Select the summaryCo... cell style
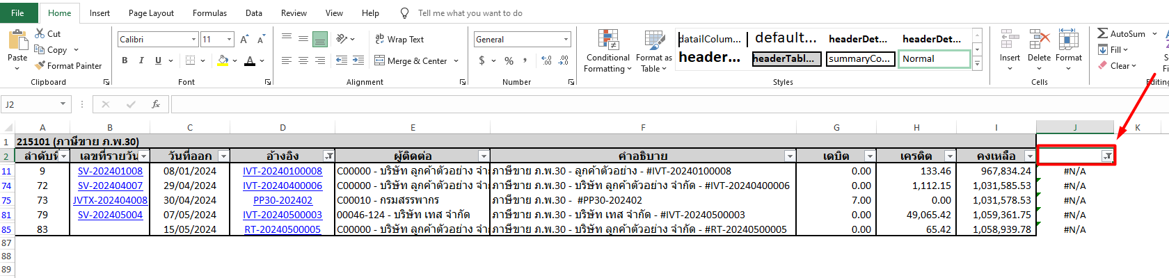Screen dimensions: 1169x278 click(x=861, y=58)
